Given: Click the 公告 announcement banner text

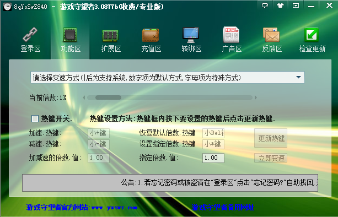Looking at the screenshot, I should coord(219,182).
